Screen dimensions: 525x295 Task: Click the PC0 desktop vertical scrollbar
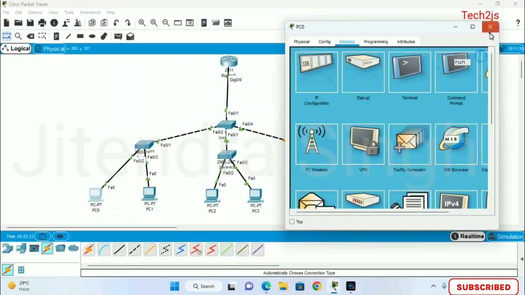click(491, 88)
